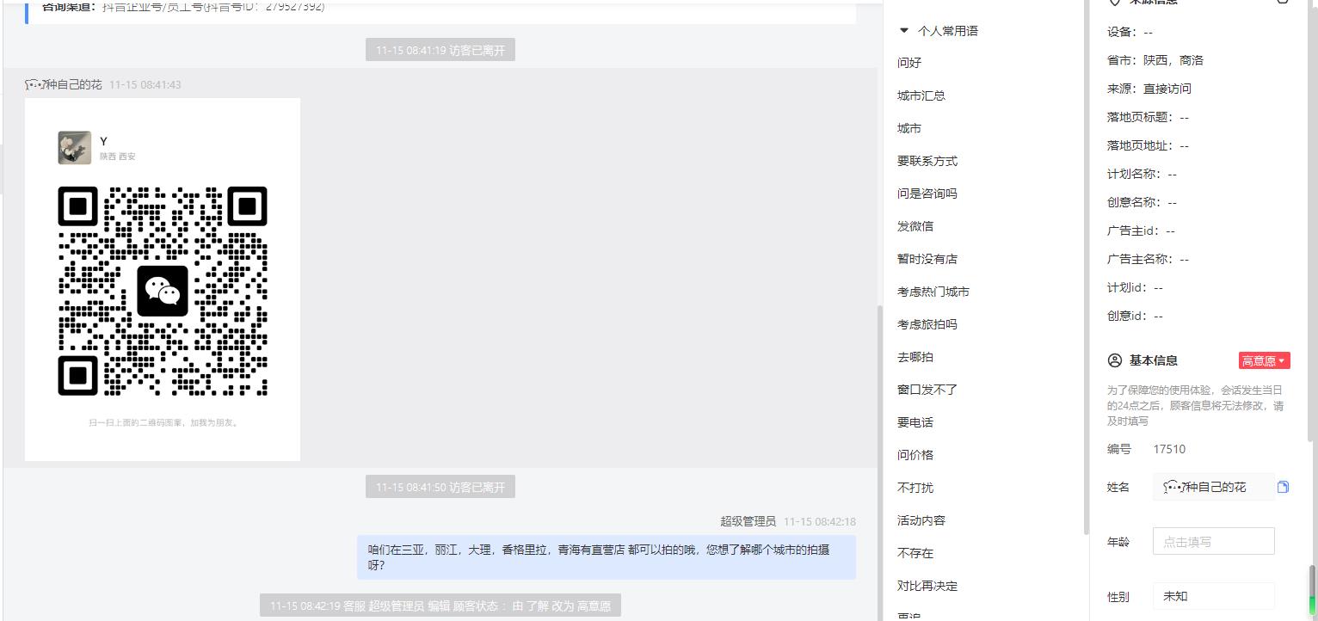The height and width of the screenshot is (621, 1318).
Task: Choose the 考虑旅拍吗 quick phrase
Action: tap(927, 324)
